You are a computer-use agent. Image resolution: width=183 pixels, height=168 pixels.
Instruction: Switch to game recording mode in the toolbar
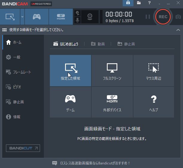[x=37, y=17]
